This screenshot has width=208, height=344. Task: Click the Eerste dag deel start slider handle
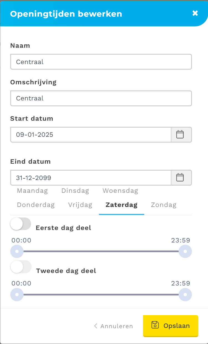pyautogui.click(x=17, y=251)
